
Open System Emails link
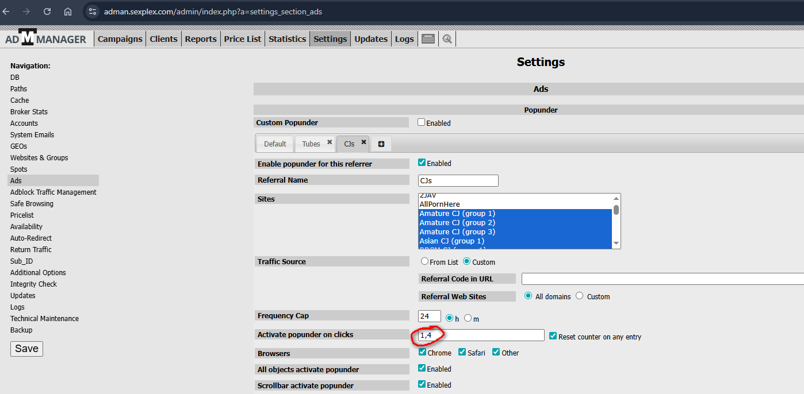coord(32,134)
